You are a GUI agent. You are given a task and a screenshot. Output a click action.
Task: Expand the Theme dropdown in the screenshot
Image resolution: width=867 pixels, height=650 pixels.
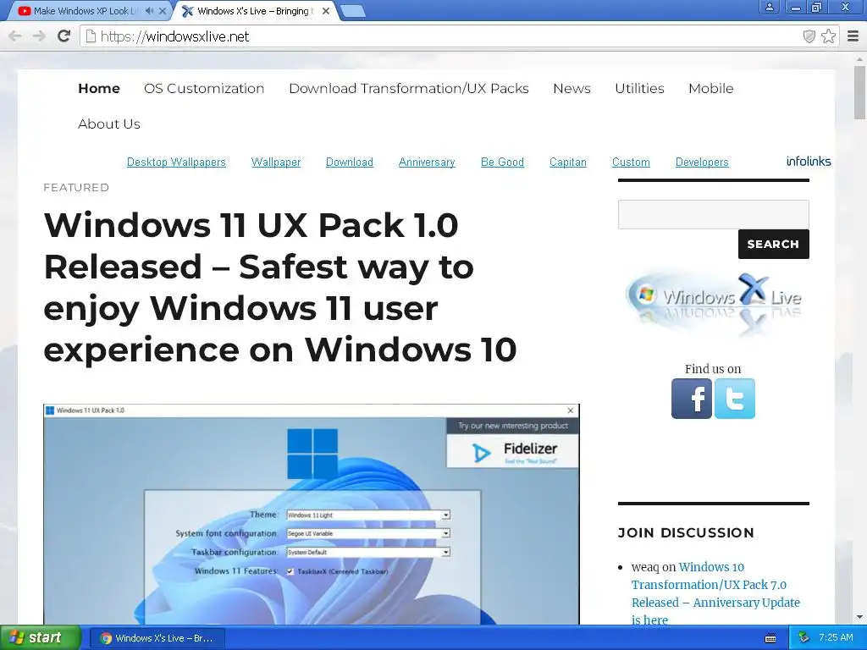(x=445, y=515)
